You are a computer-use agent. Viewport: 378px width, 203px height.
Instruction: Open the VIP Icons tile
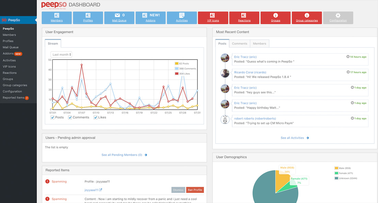tap(213, 17)
